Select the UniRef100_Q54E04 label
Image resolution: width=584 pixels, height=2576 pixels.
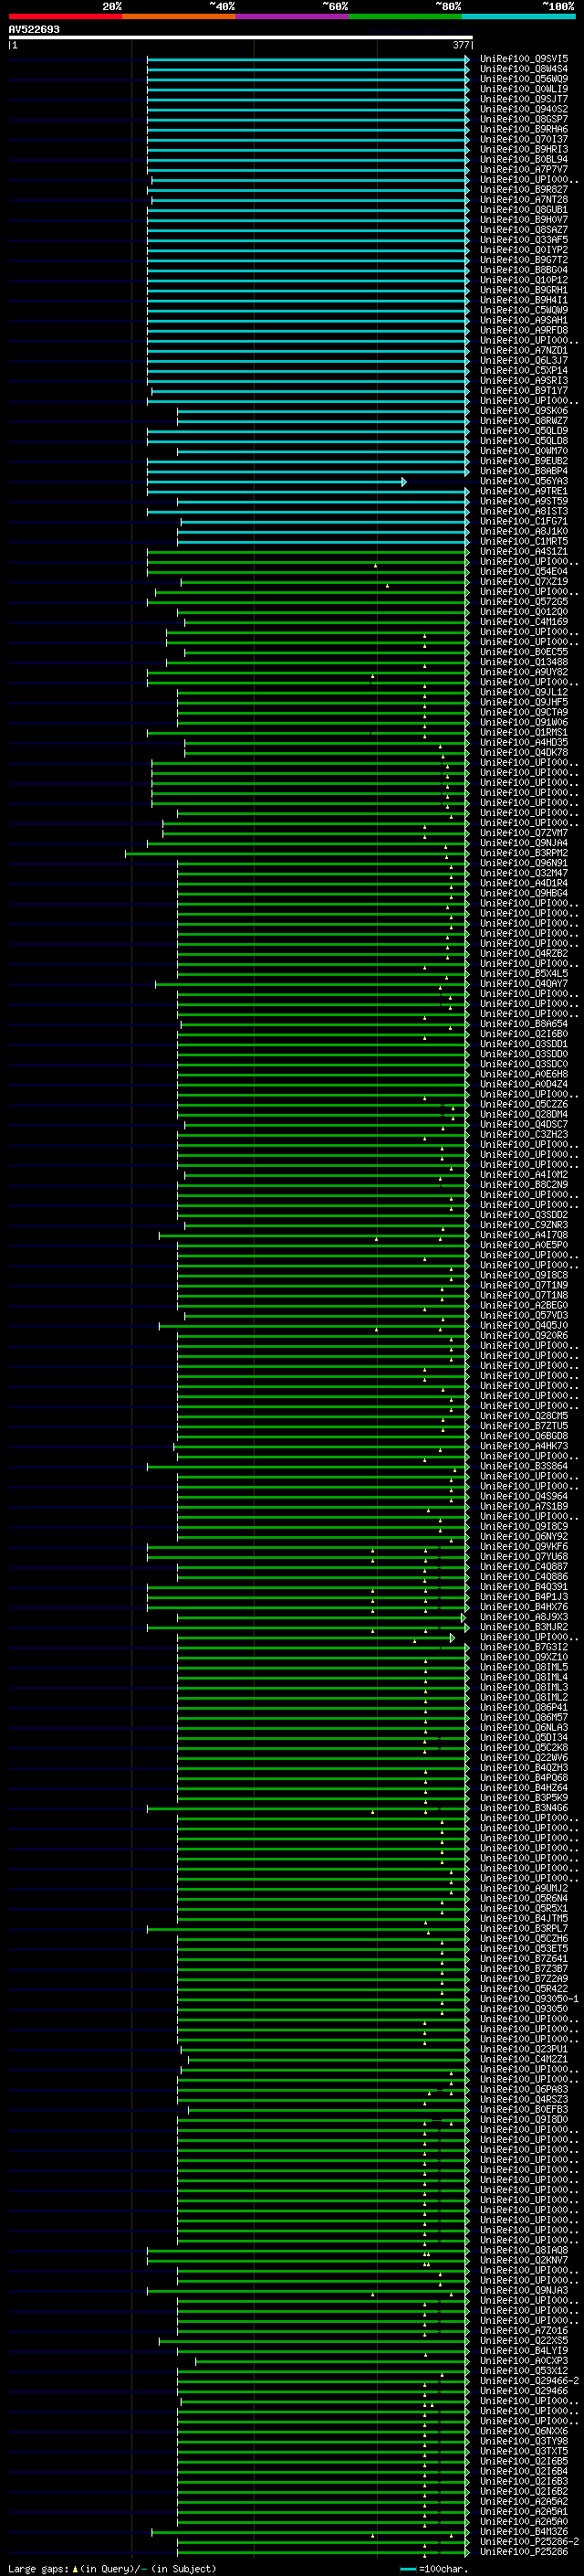[524, 572]
